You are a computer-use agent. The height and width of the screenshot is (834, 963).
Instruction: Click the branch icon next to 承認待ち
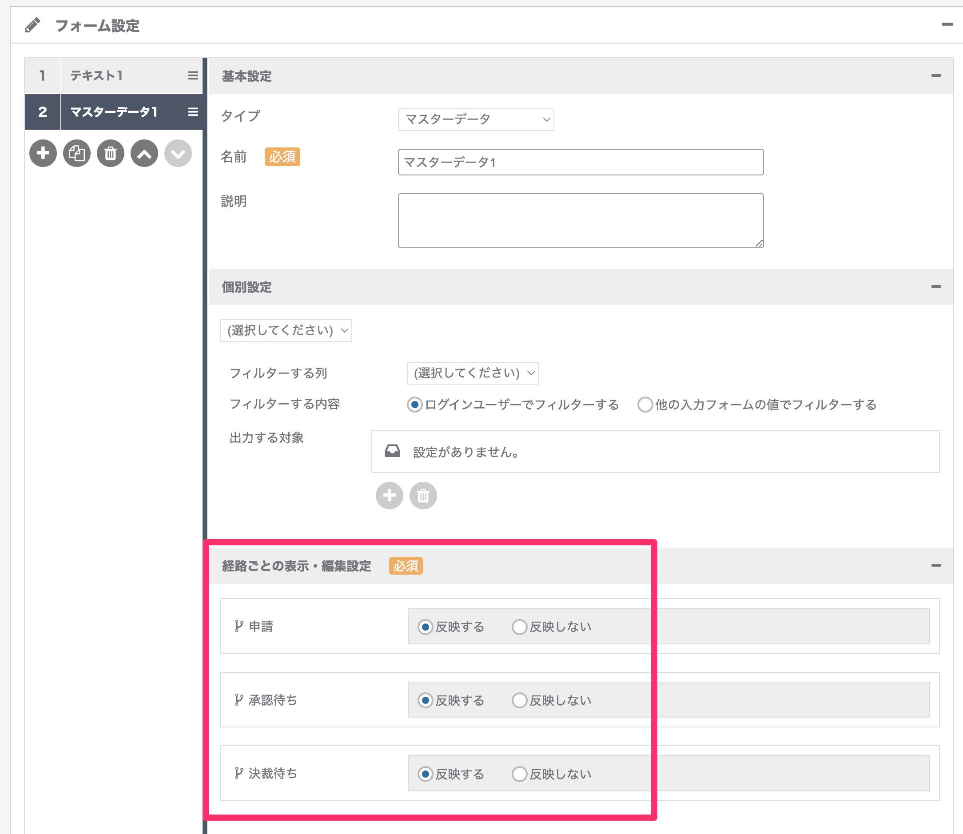coord(239,700)
